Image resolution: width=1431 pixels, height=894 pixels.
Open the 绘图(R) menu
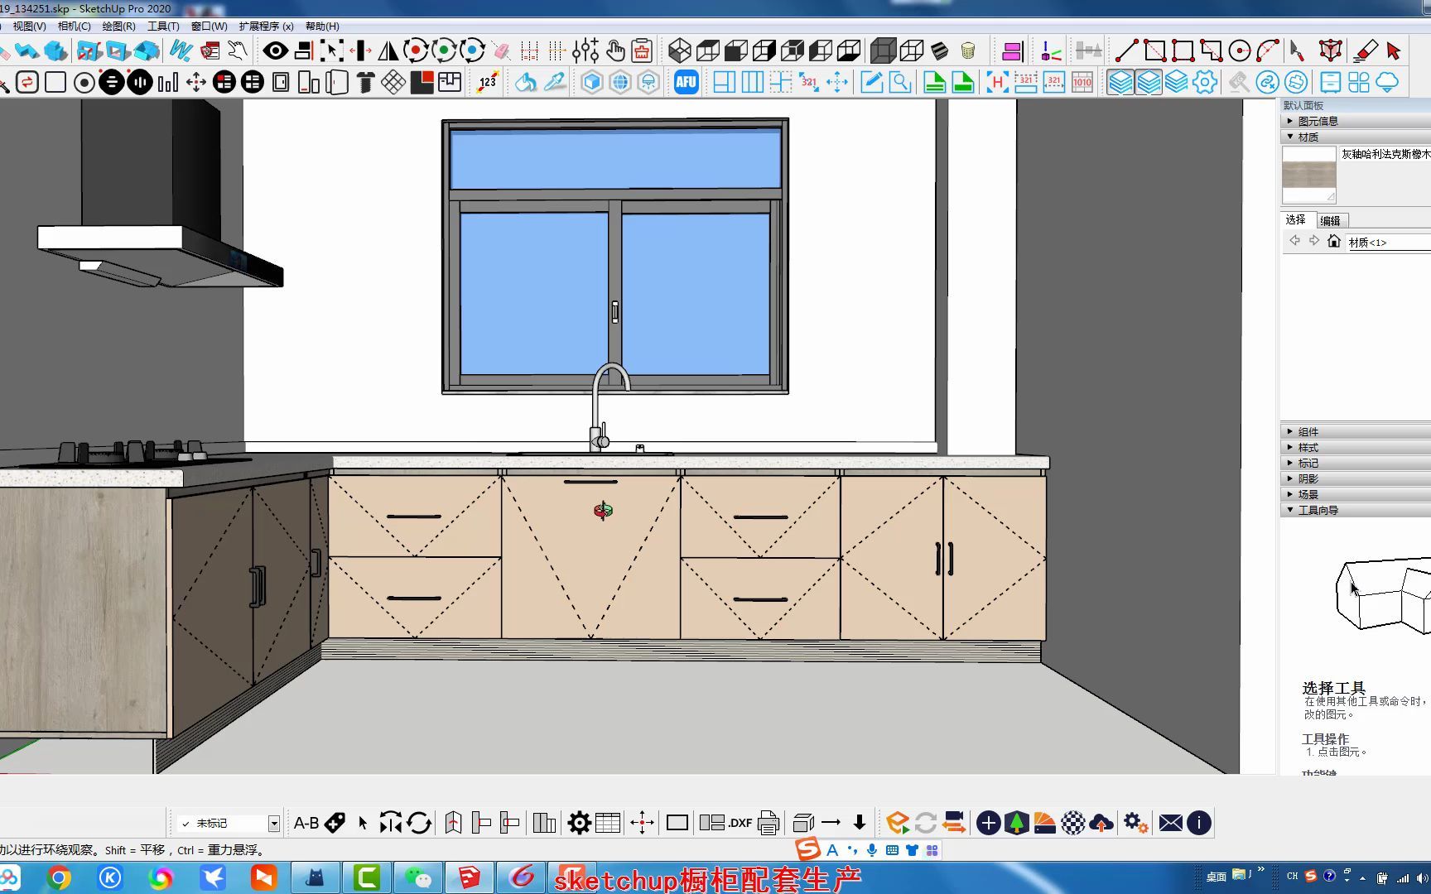click(x=119, y=26)
